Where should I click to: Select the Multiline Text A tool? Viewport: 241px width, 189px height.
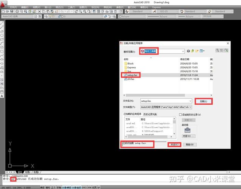tap(2, 96)
